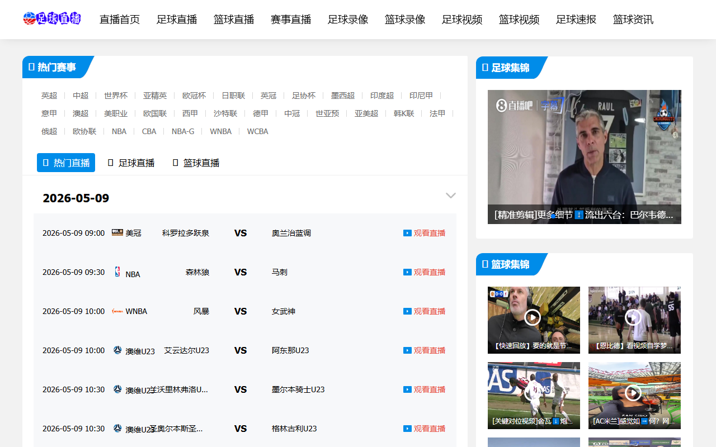Viewport: 716px width, 447px height.
Task: Select the 日职联 league filter
Action: point(233,96)
